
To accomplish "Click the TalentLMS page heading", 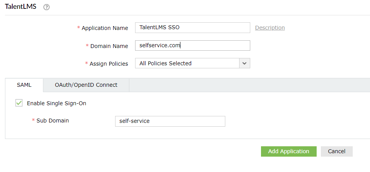I will pyautogui.click(x=20, y=7).
